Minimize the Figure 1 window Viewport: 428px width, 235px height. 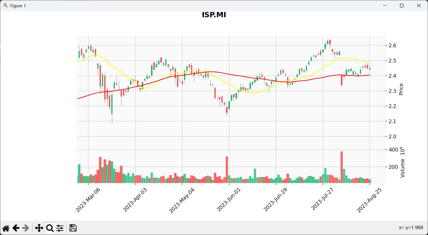point(385,6)
